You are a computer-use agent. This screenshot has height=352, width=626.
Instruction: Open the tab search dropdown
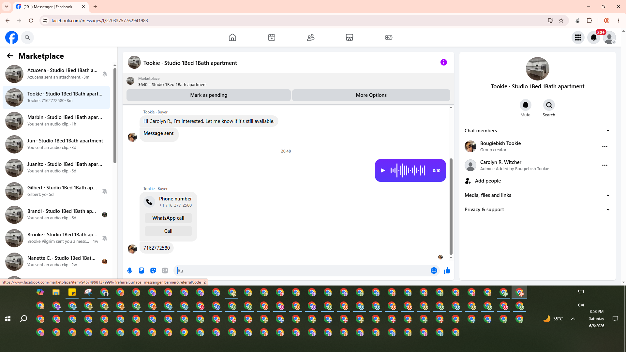[7, 7]
